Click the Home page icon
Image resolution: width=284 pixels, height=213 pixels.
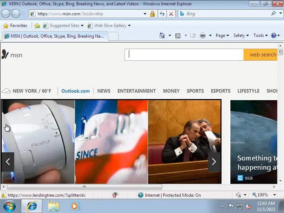pos(162,35)
